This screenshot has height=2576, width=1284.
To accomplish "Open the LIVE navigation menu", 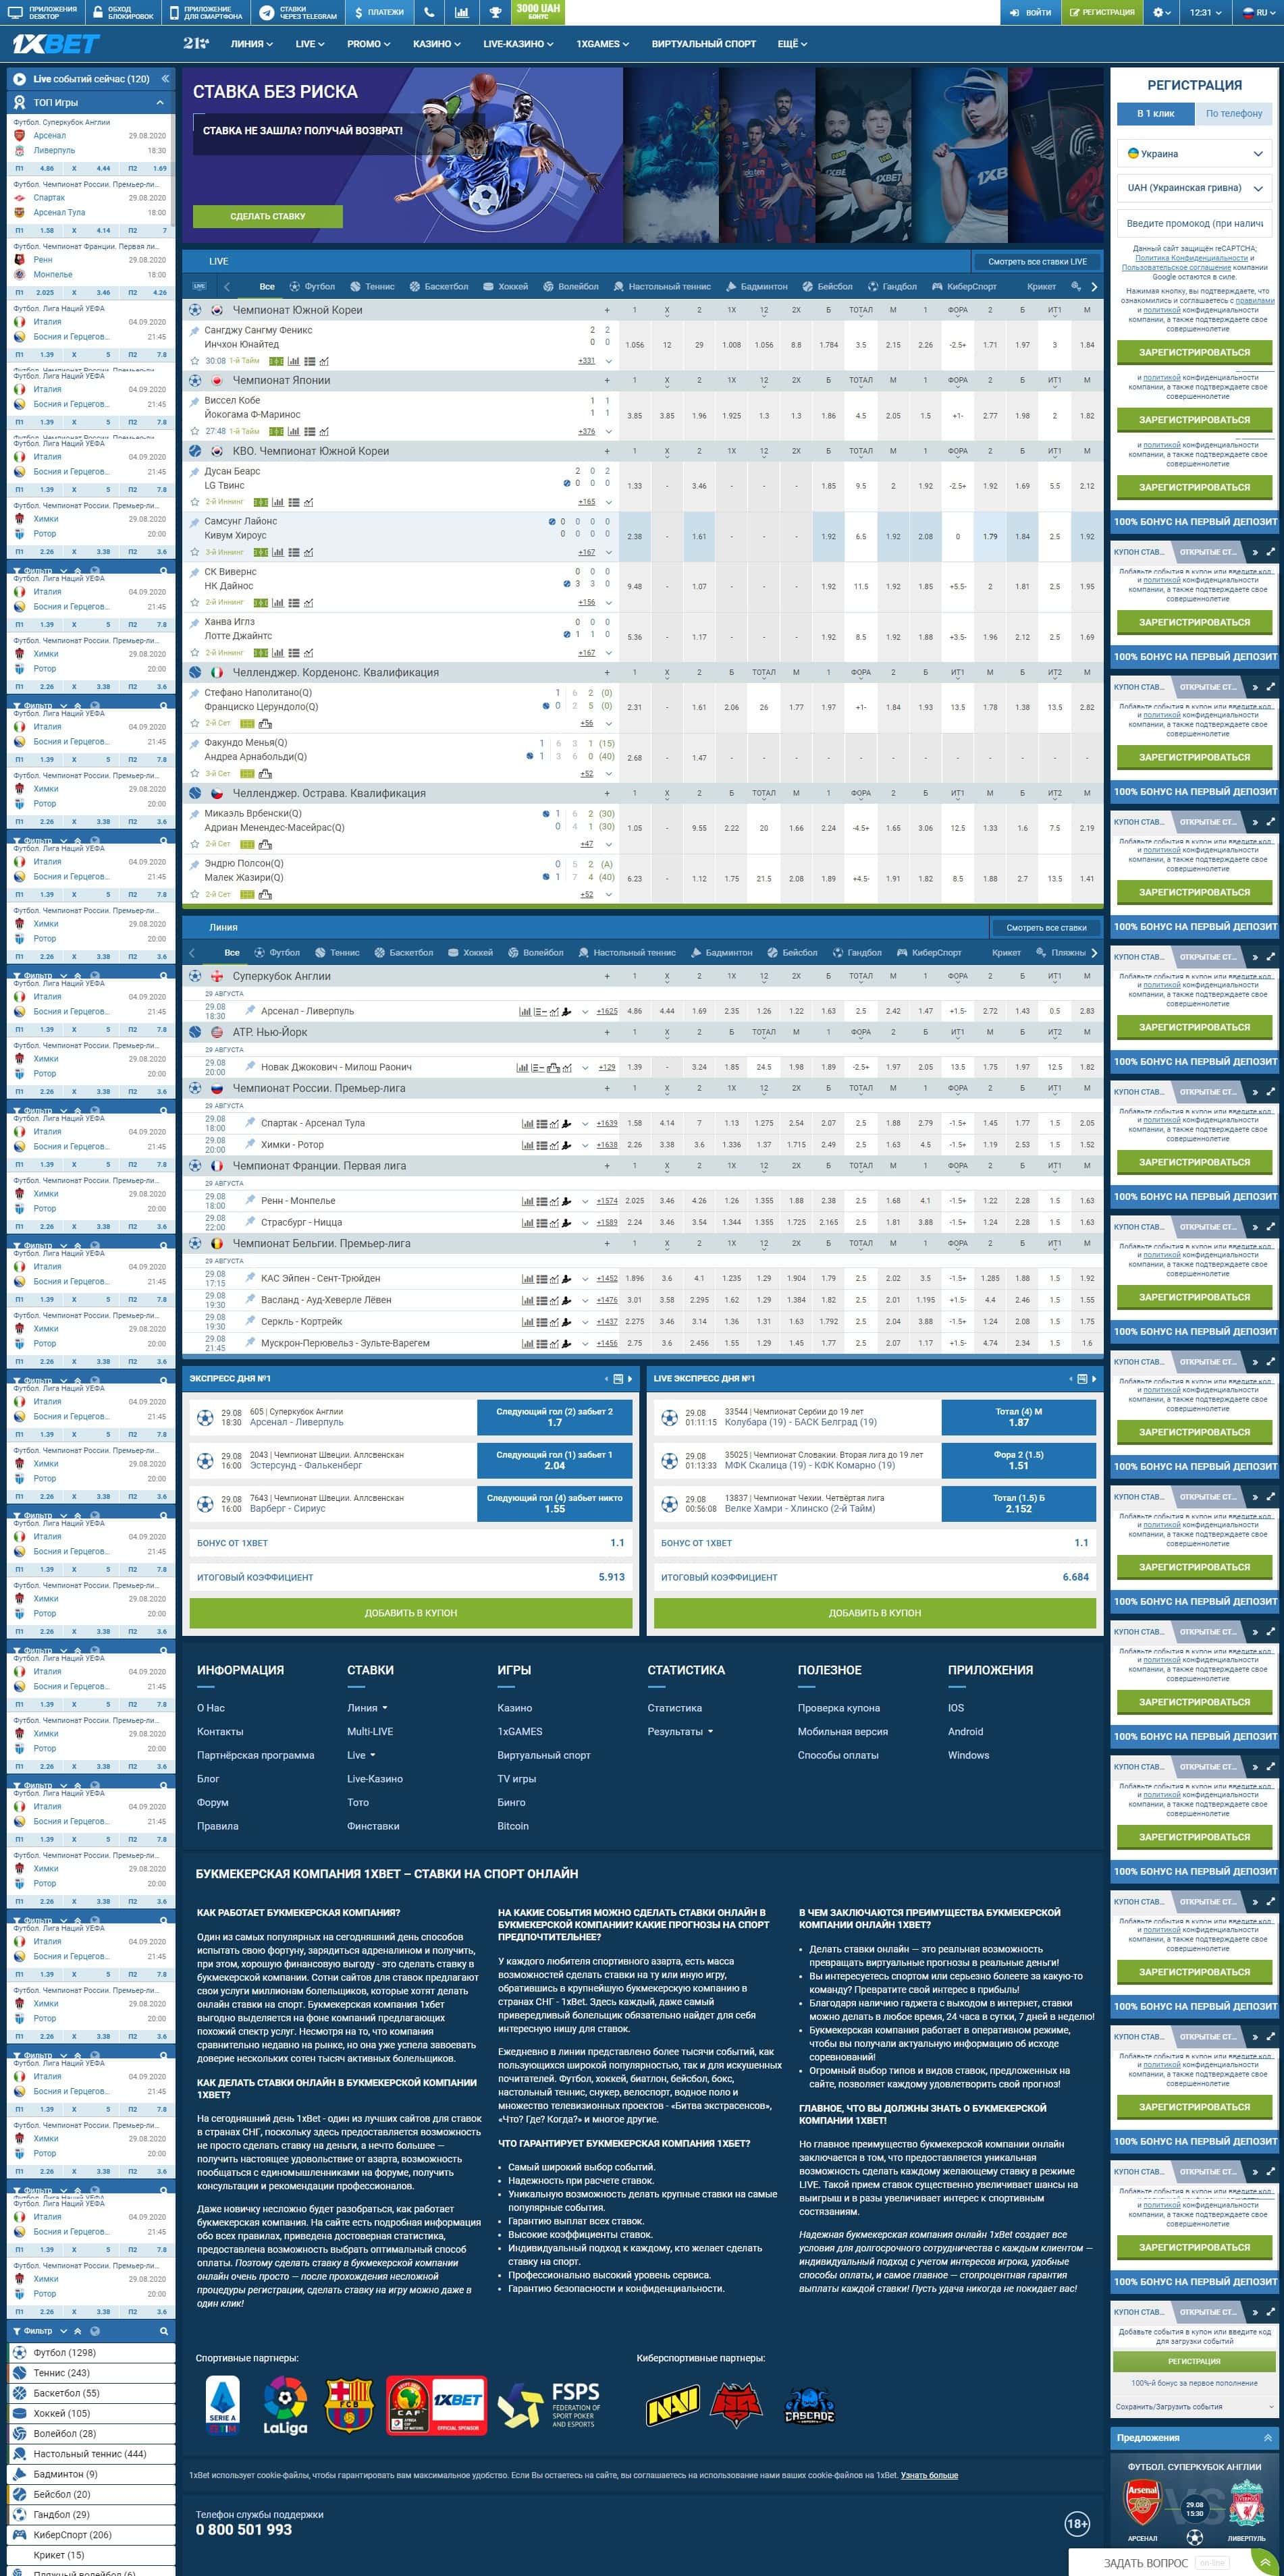I will click(x=310, y=44).
